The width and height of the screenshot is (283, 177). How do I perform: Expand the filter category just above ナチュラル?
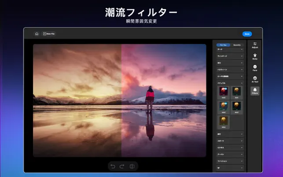click(x=230, y=77)
